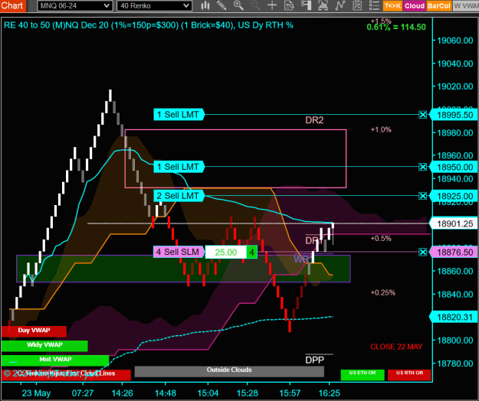
Task: Click the CLOSE 22 MAY label
Action: [396, 347]
